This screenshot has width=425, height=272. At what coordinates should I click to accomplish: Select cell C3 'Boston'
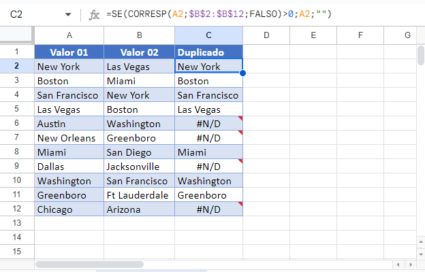[208, 80]
